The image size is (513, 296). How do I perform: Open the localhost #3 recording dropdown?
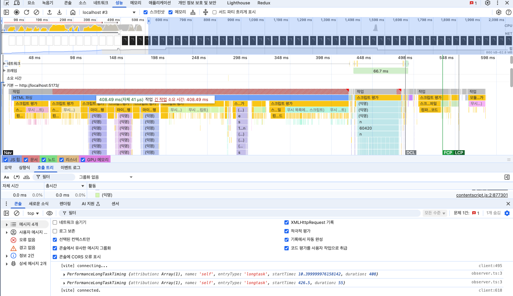click(109, 12)
